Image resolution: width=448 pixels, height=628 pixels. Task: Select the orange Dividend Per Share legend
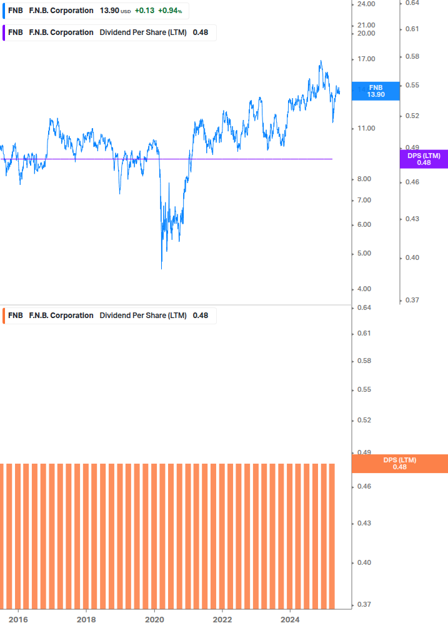point(109,316)
